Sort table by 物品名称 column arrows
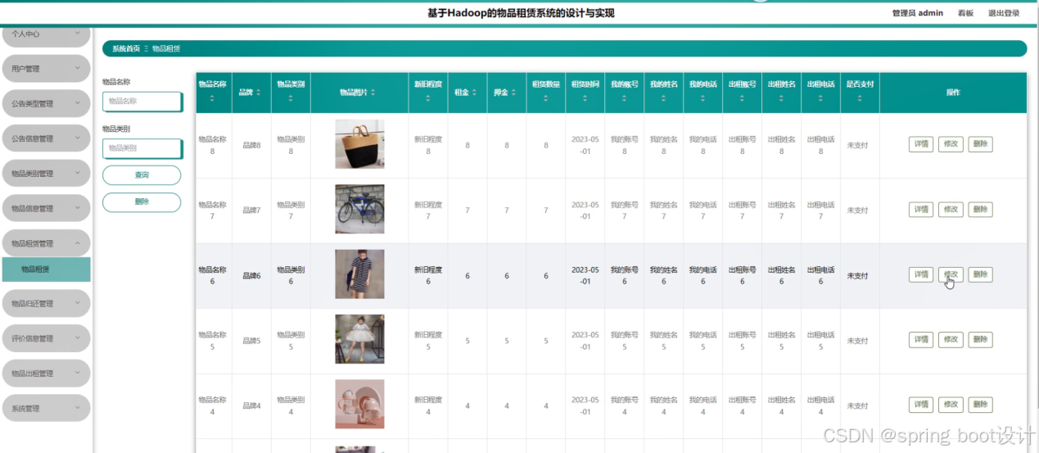 click(x=212, y=98)
